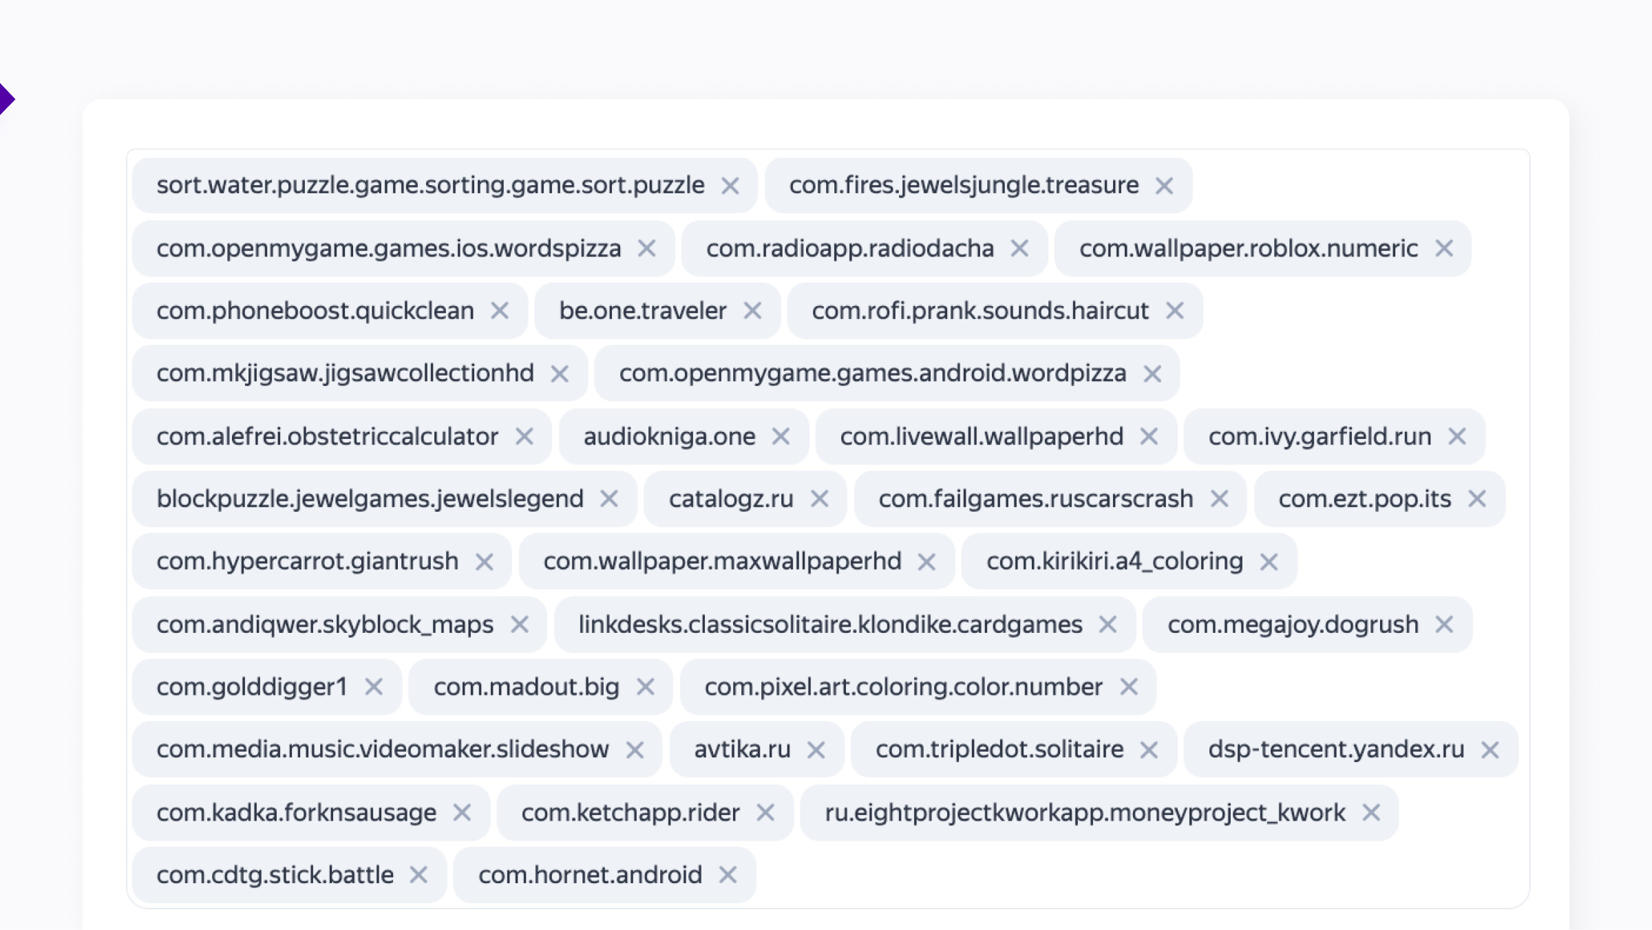Remove the com.hornet.android tag

(728, 875)
